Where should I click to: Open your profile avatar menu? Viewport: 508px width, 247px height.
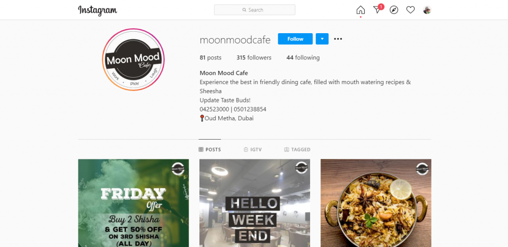pyautogui.click(x=427, y=10)
